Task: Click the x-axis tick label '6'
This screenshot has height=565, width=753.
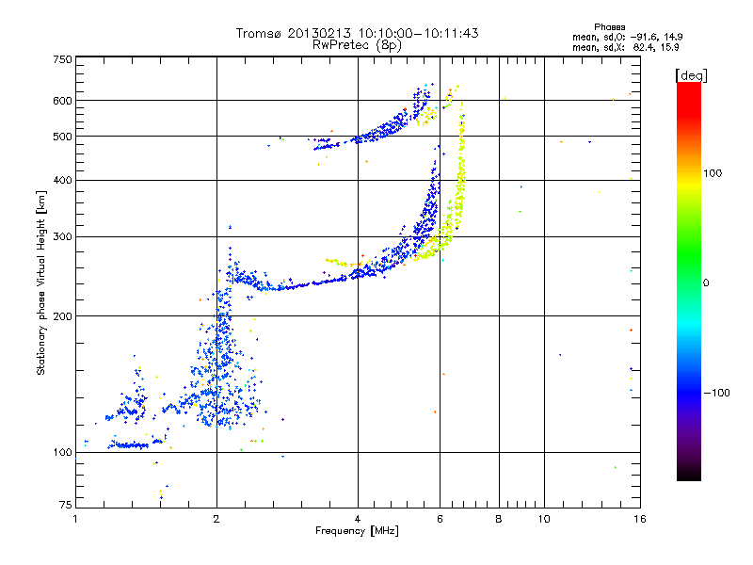Action: pyautogui.click(x=440, y=519)
